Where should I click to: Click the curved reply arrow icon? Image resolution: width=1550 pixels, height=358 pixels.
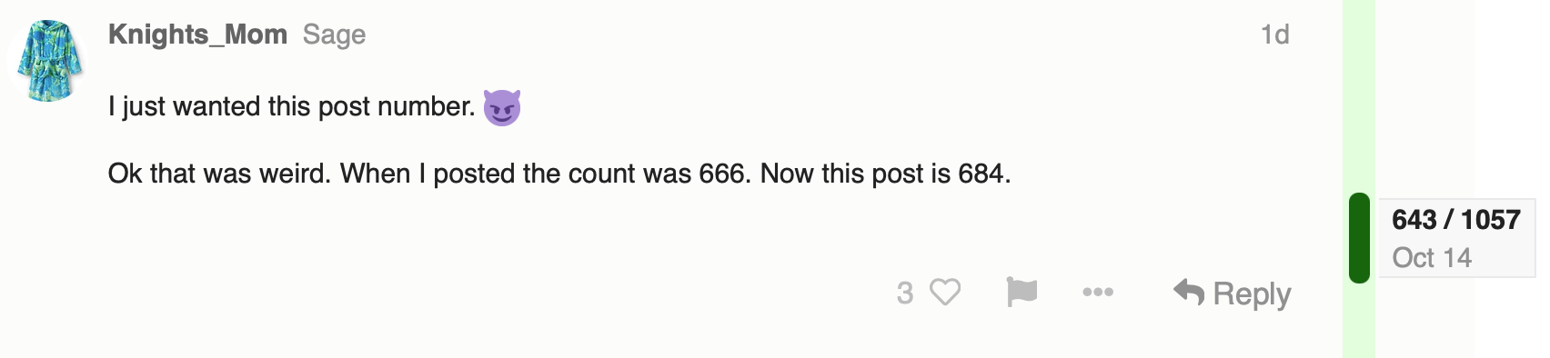(x=1188, y=292)
